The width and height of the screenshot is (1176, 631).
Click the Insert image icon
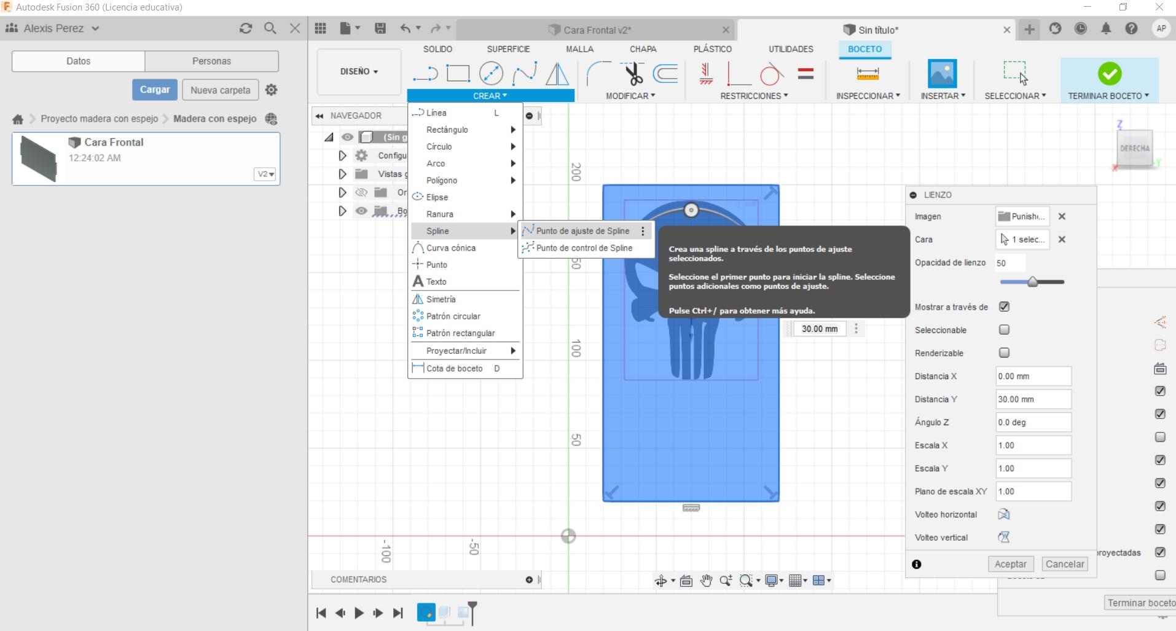[942, 74]
